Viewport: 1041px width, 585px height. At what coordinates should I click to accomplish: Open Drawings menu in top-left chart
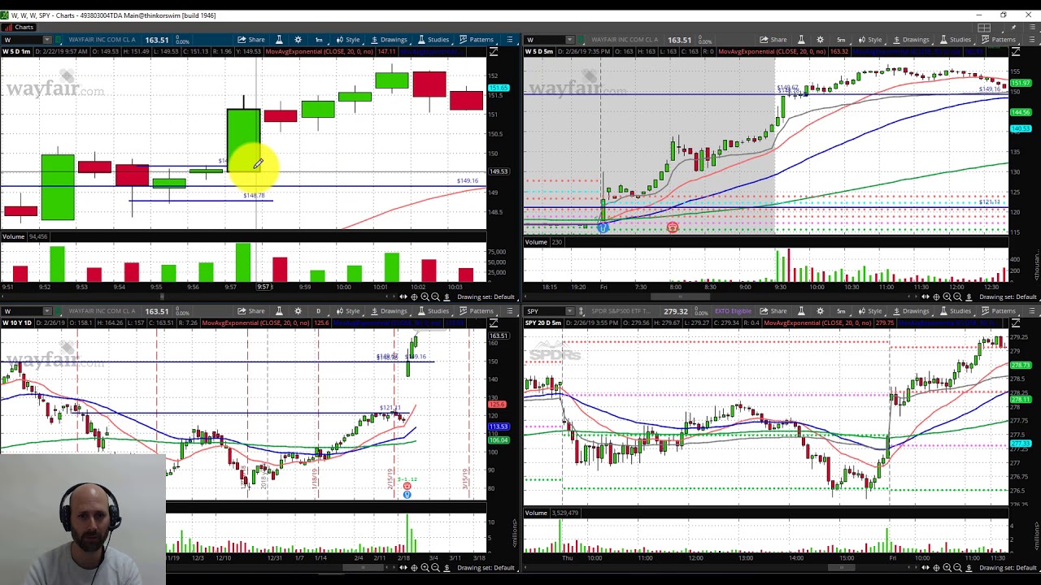click(389, 40)
